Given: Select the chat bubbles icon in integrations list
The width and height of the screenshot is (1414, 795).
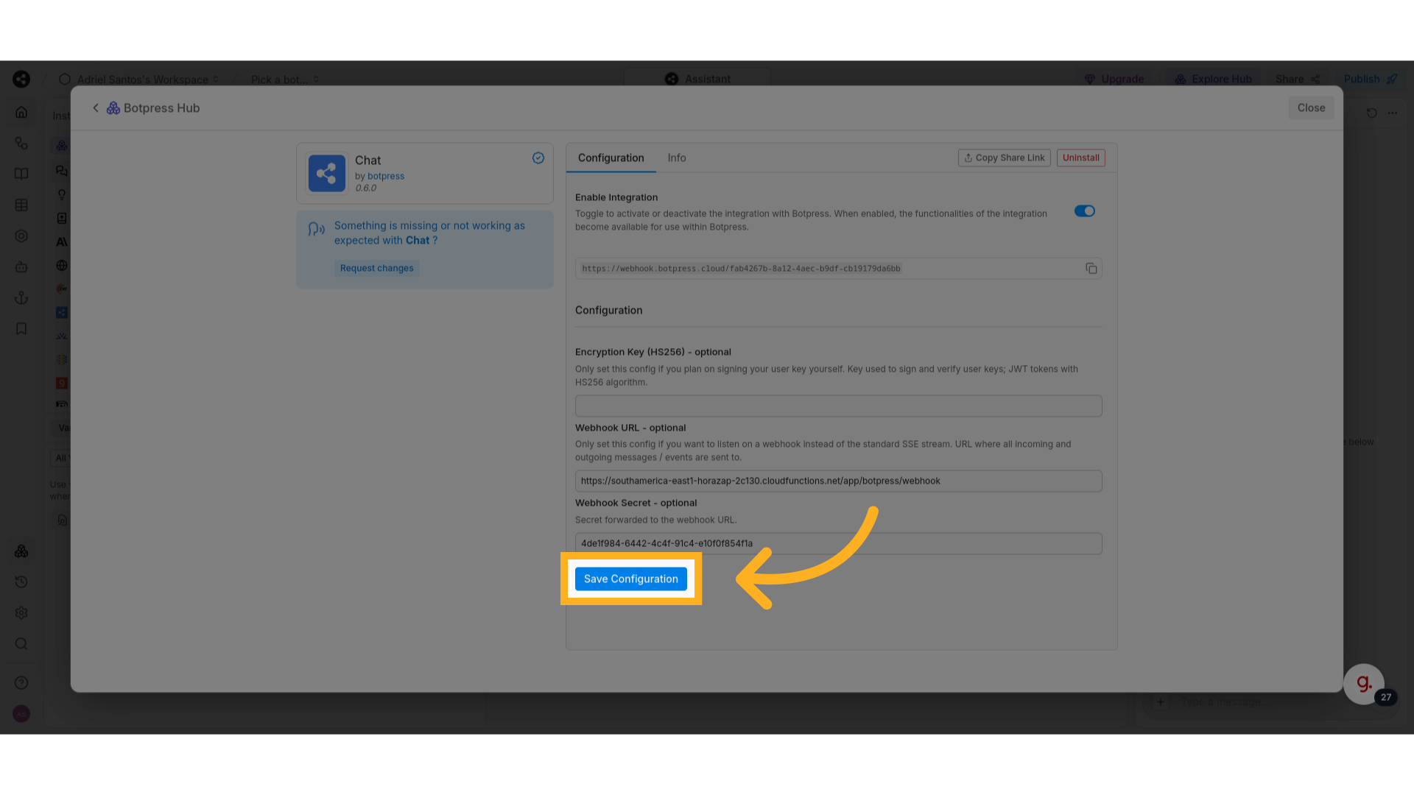Looking at the screenshot, I should tap(62, 171).
